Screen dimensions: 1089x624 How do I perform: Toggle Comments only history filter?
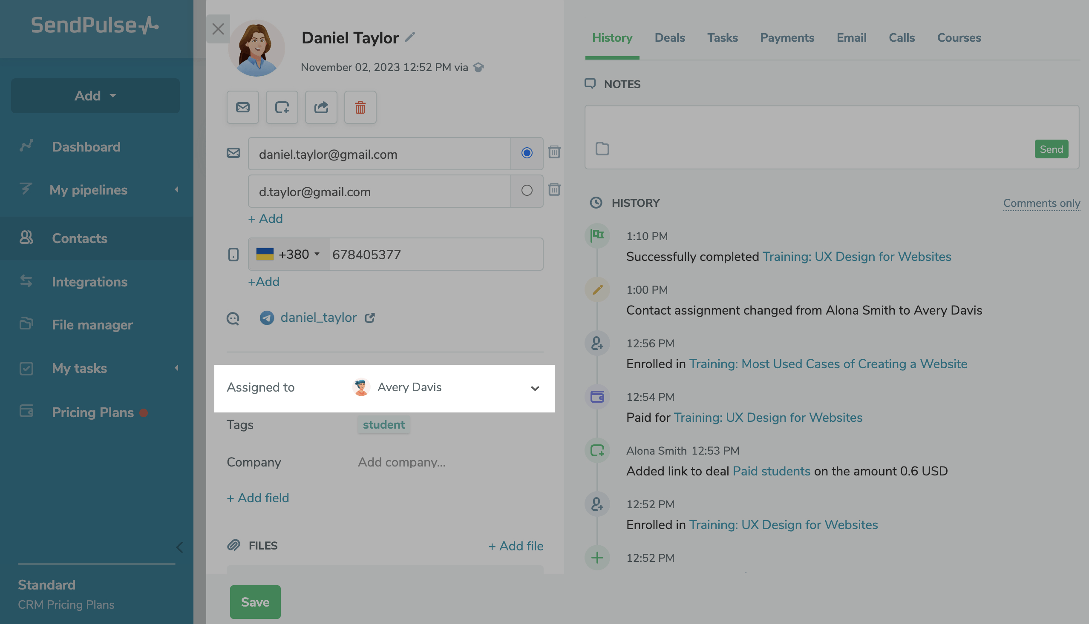(x=1041, y=203)
